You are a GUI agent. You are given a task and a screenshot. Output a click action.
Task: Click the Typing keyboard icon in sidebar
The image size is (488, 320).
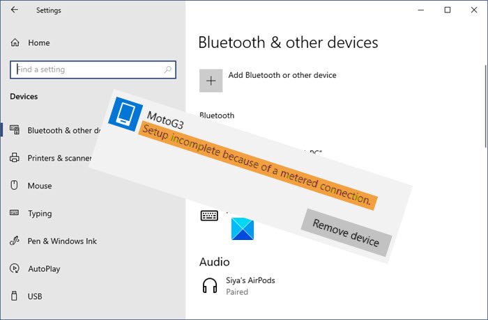(15, 212)
